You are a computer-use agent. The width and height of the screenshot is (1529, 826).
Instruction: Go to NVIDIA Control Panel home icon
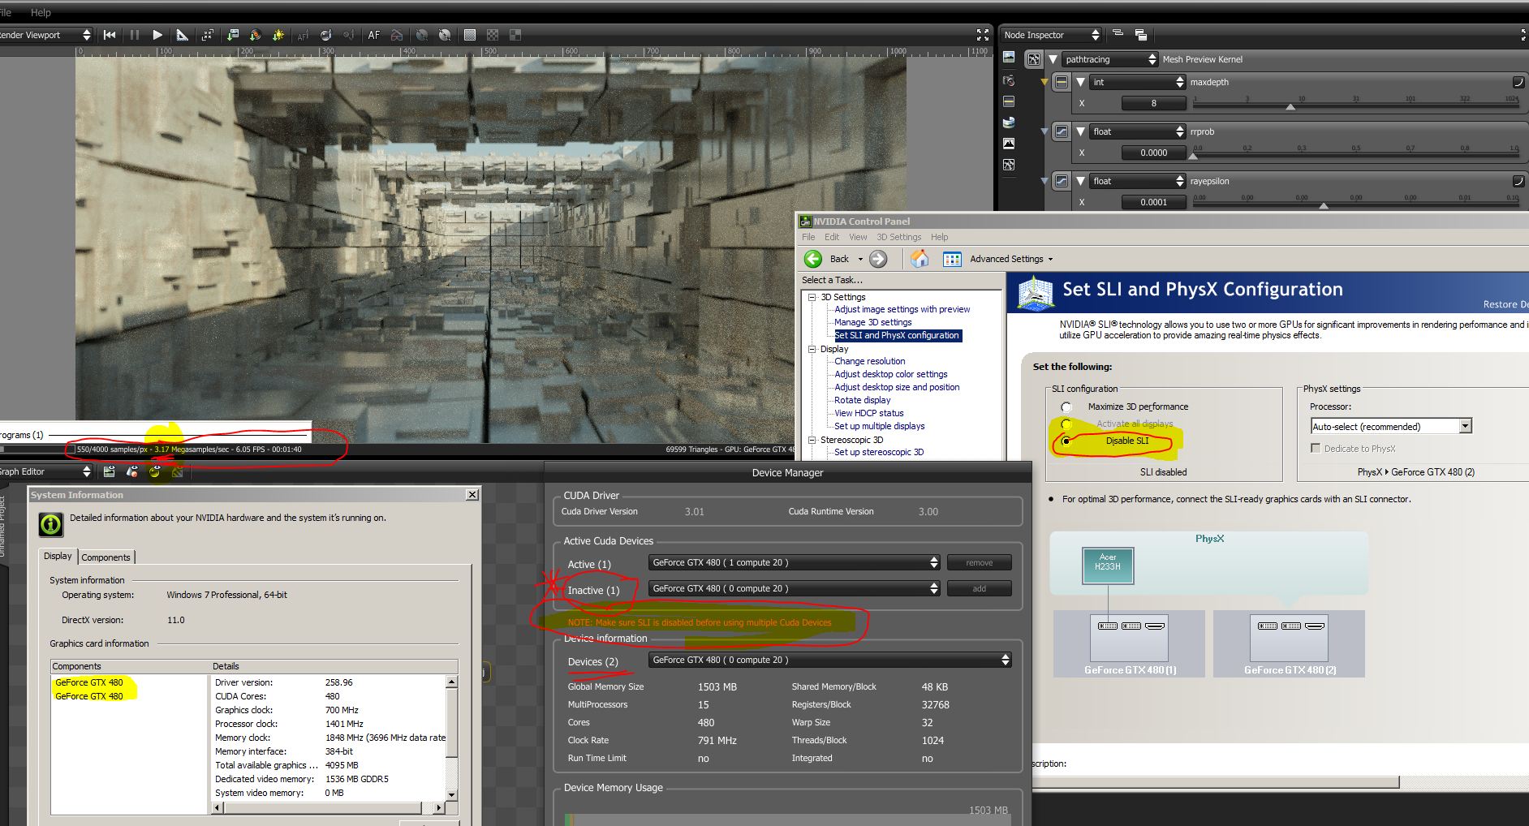coord(920,259)
